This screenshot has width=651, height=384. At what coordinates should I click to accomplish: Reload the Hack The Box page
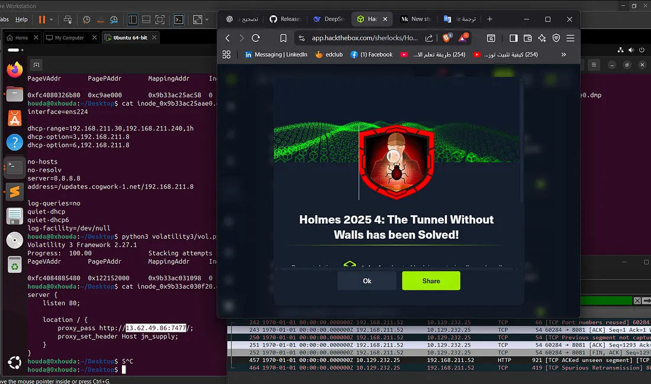pyautogui.click(x=256, y=38)
